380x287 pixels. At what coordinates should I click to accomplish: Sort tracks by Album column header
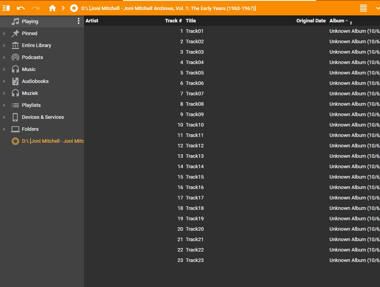coord(336,21)
